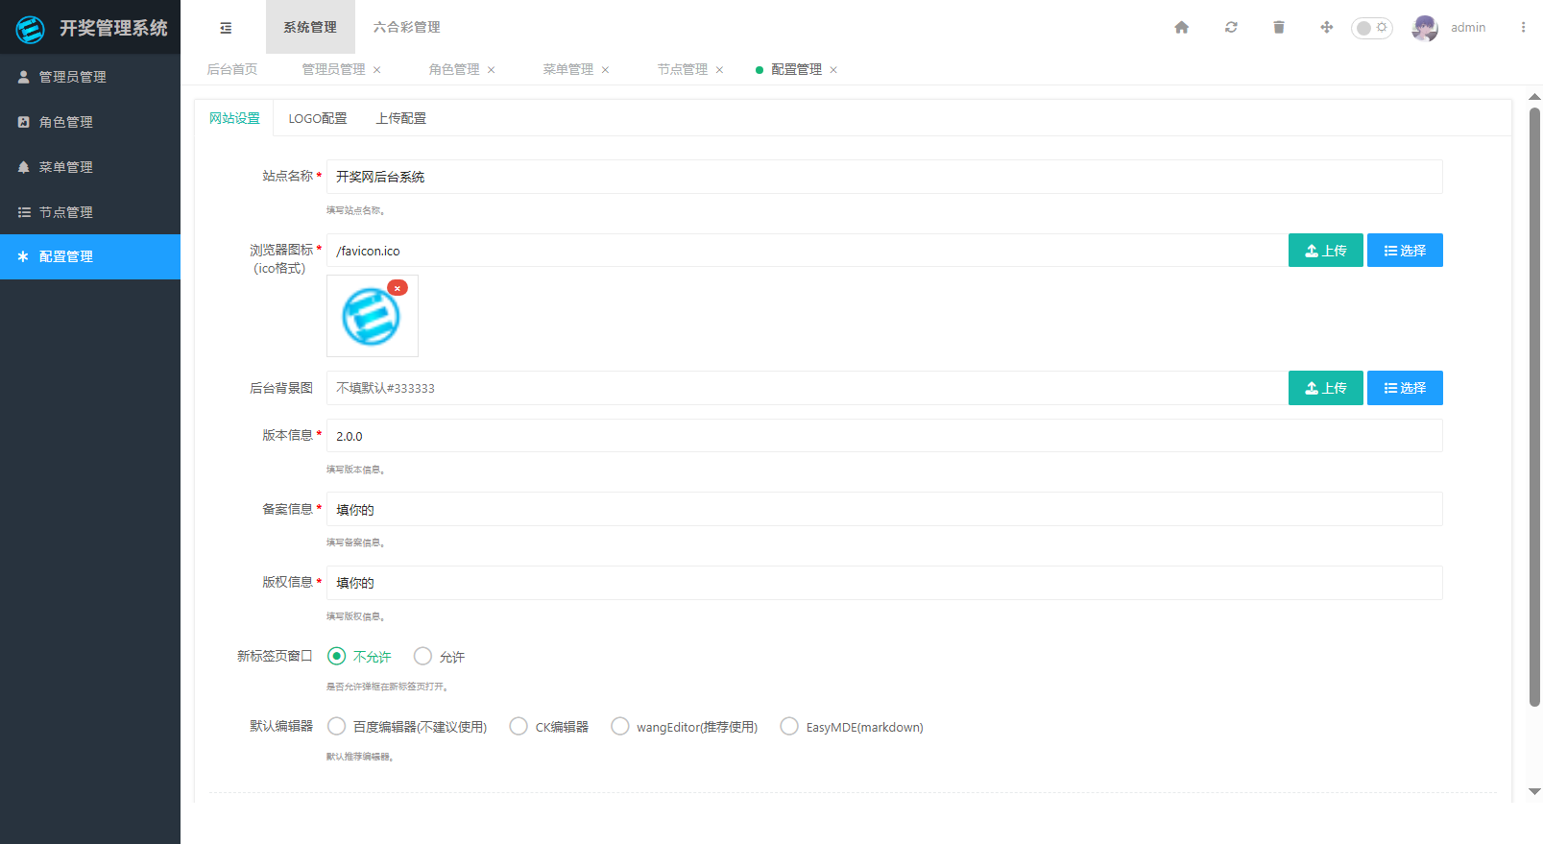Remove the favicon preview with red X
This screenshot has height=844, width=1543.
pos(398,288)
